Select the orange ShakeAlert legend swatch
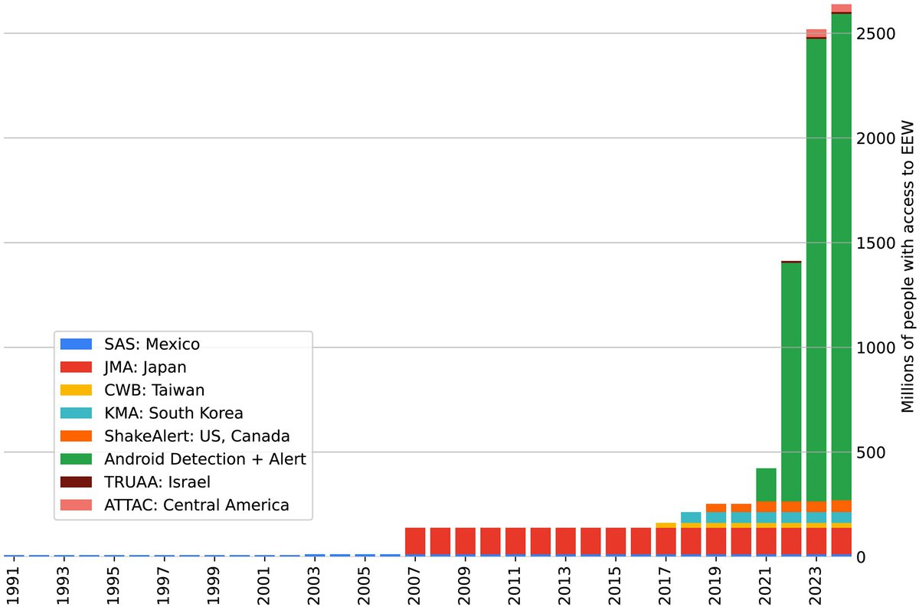 click(77, 436)
